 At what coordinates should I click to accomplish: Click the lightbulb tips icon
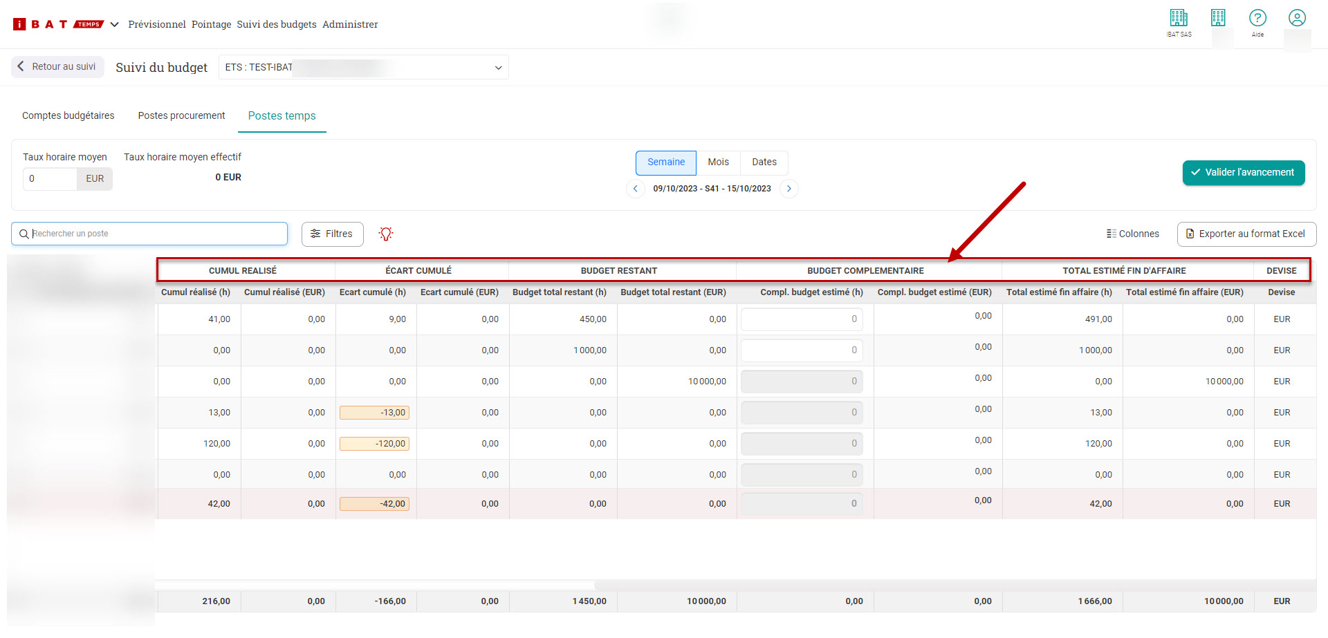(386, 234)
